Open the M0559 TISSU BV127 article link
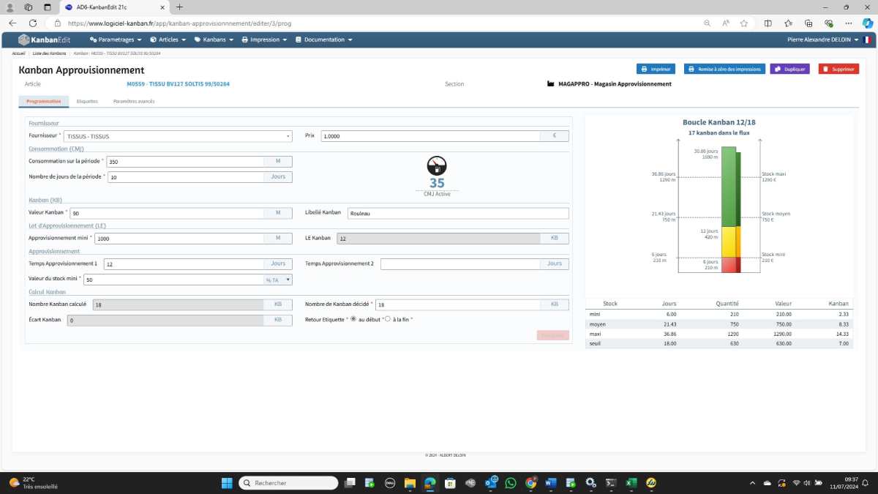The height and width of the screenshot is (494, 878). click(179, 84)
